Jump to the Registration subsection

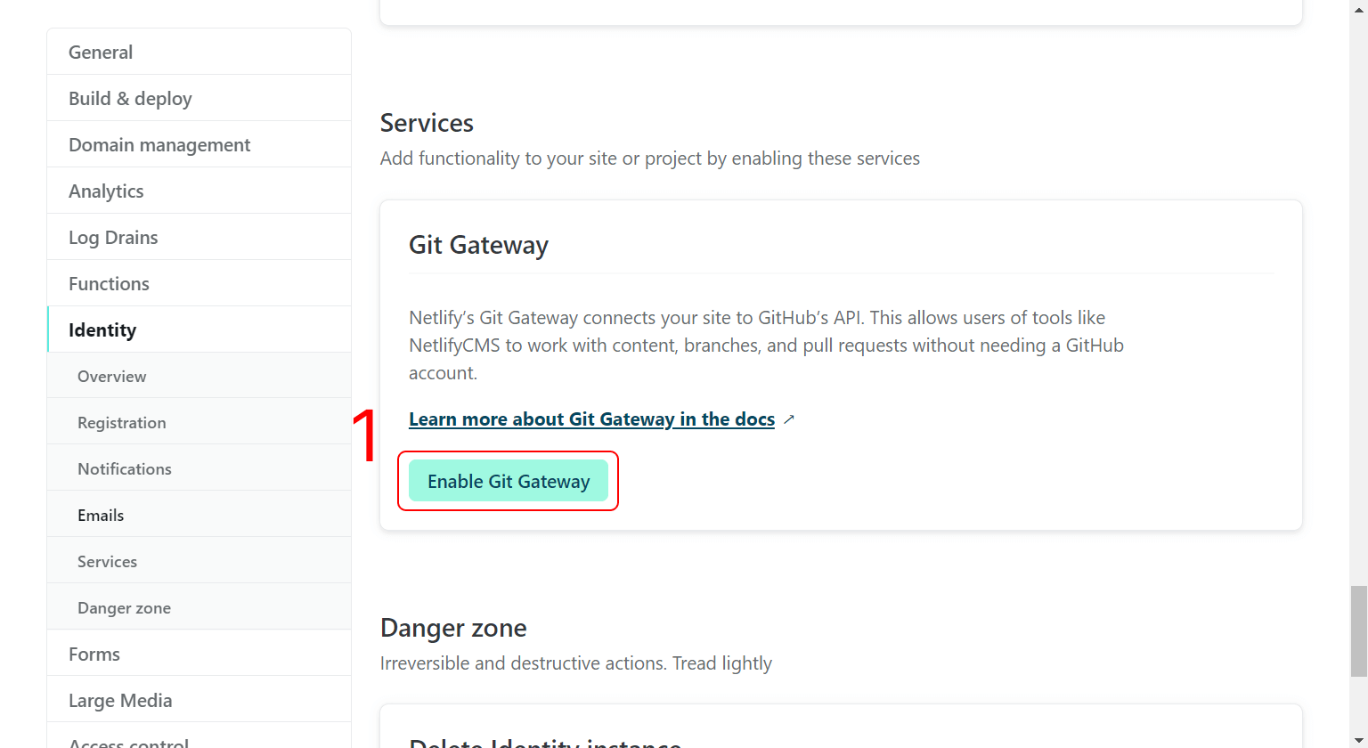[x=122, y=422]
